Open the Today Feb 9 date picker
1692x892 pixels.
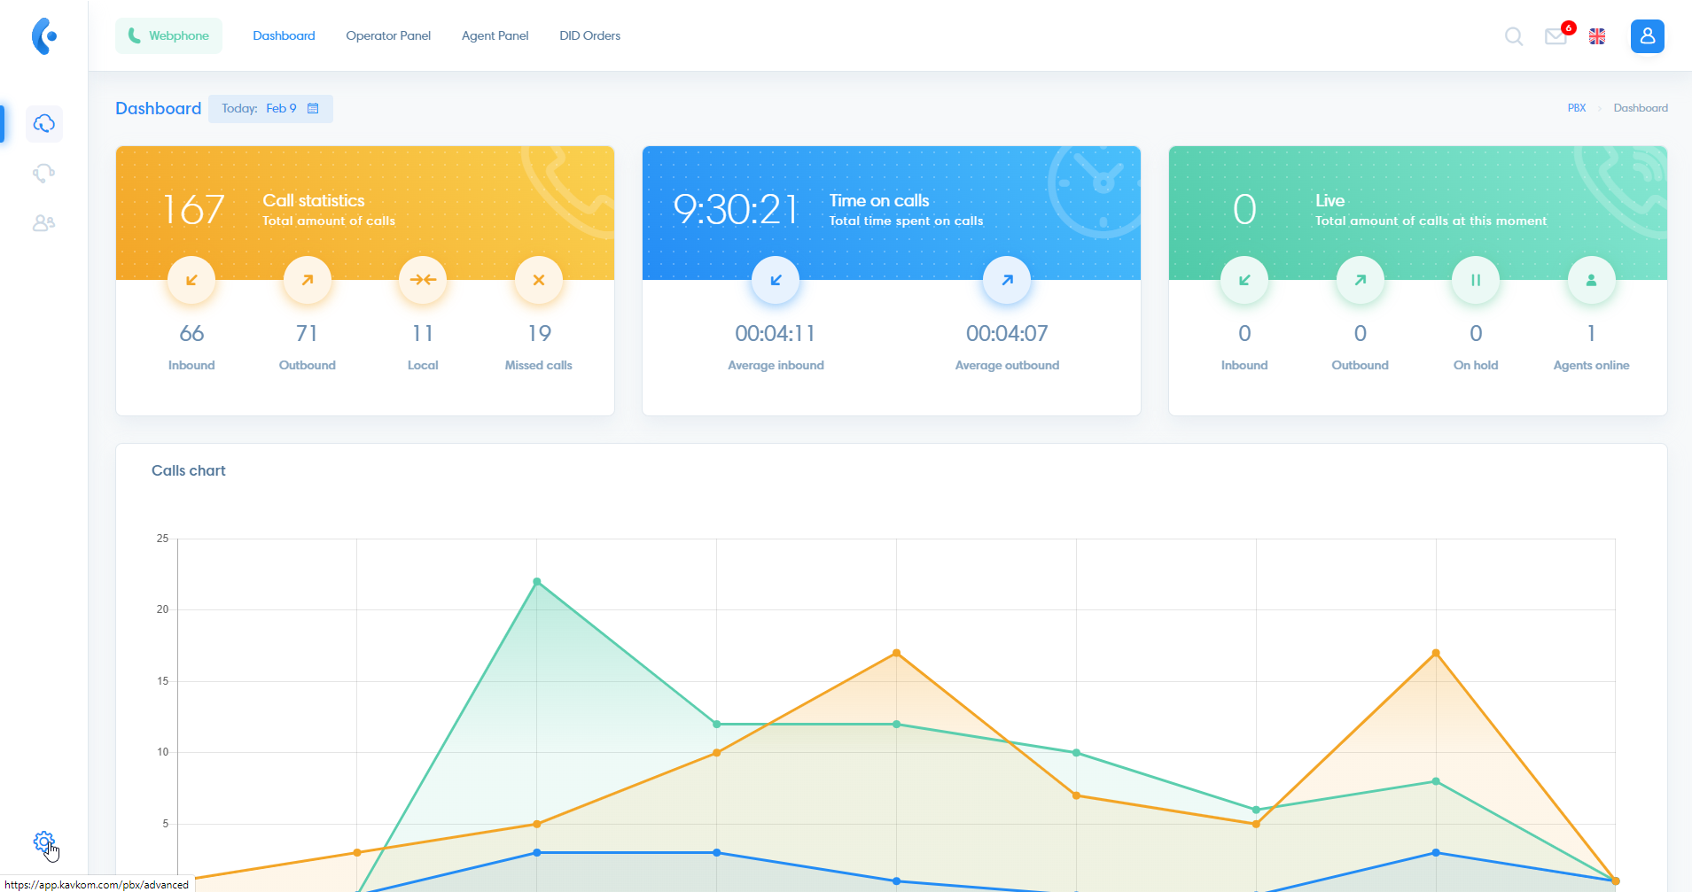pyautogui.click(x=270, y=109)
